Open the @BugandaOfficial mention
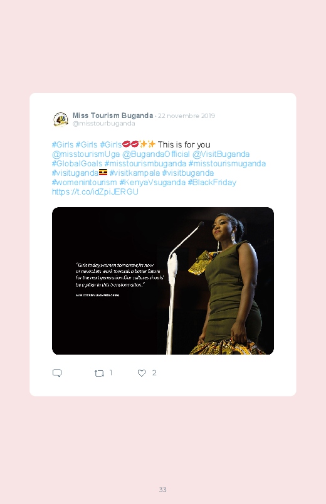Screen dimensions: 326x504 tap(156, 154)
